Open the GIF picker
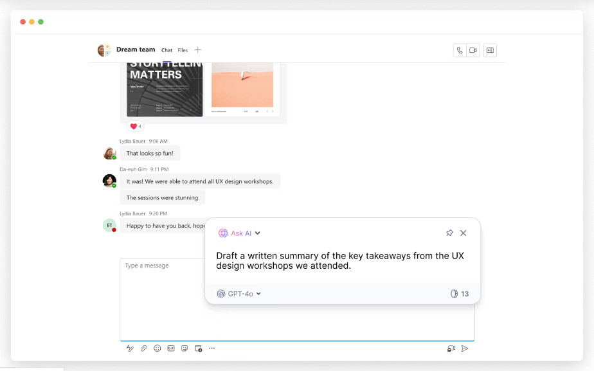The image size is (594, 371). tap(171, 348)
